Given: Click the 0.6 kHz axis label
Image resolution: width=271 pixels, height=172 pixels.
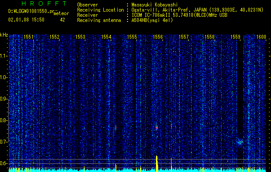Looking at the screenshot, I should pyautogui.click(x=4, y=163).
